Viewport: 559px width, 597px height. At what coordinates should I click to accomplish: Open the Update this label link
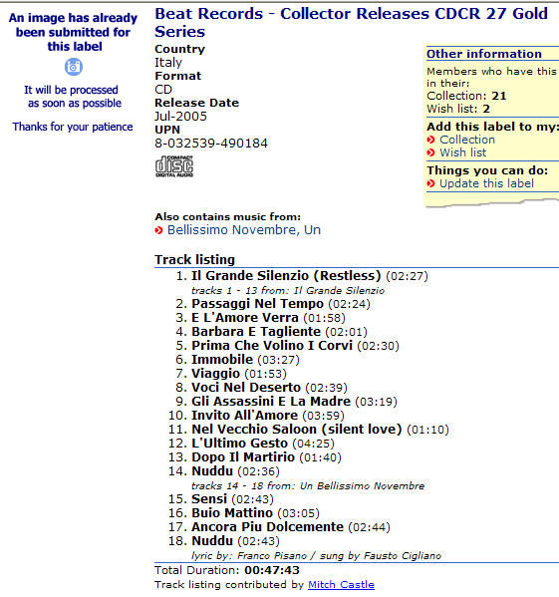point(486,183)
